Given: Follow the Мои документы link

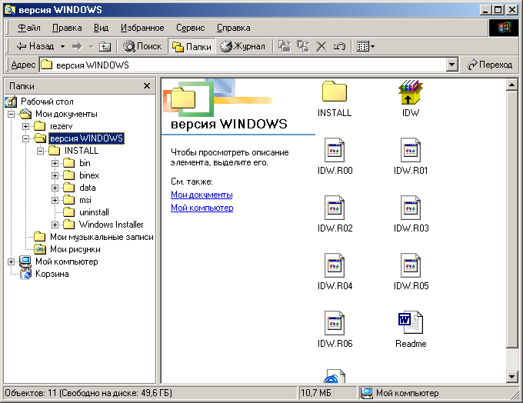Looking at the screenshot, I should pos(202,195).
